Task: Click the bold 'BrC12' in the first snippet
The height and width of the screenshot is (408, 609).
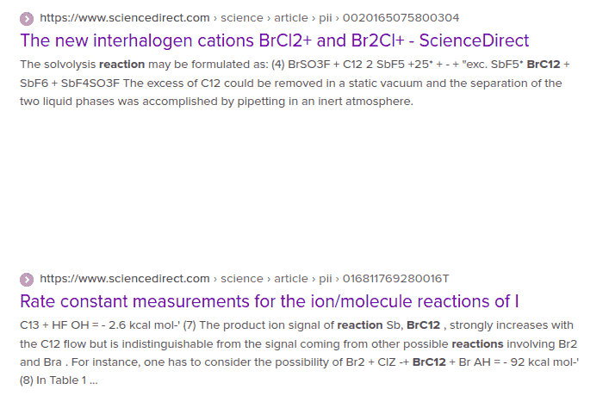Action: click(x=543, y=65)
